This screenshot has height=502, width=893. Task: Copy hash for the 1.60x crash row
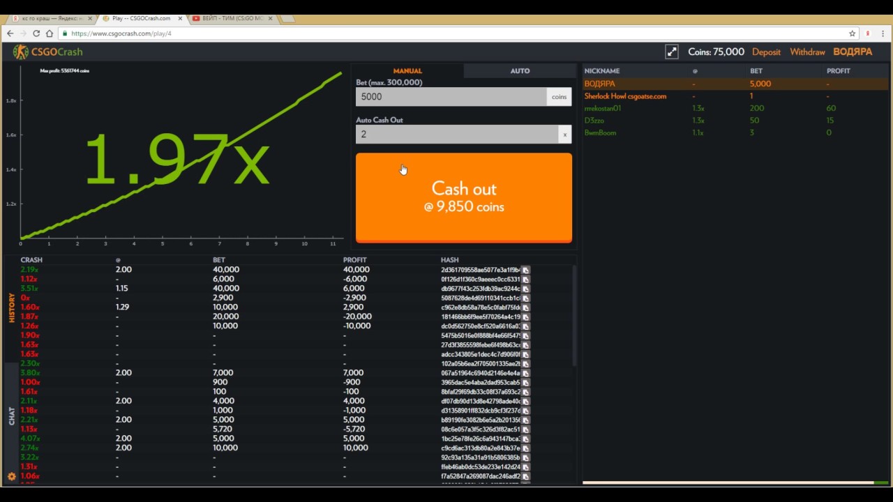click(526, 307)
